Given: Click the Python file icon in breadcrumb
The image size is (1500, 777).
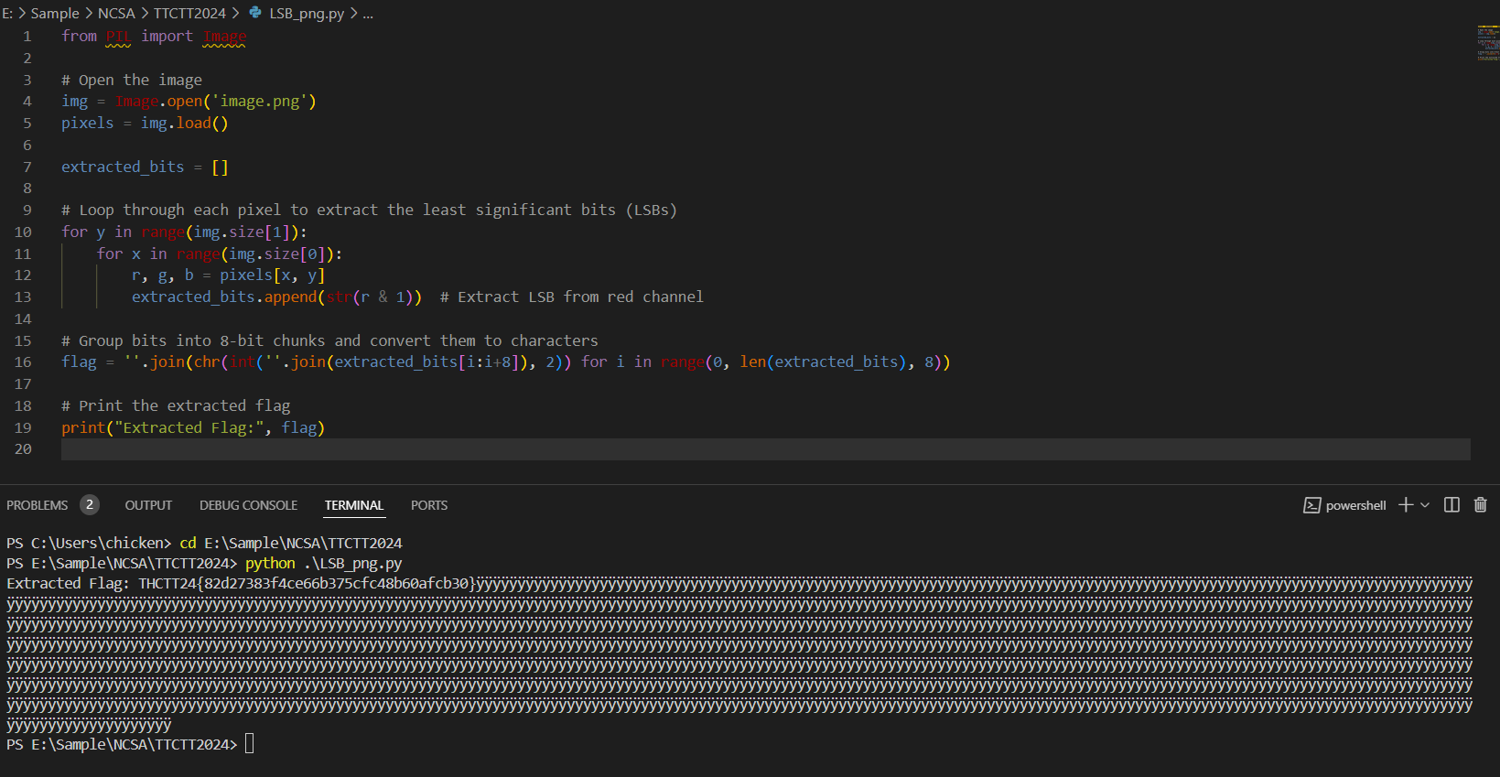Looking at the screenshot, I should 255,13.
